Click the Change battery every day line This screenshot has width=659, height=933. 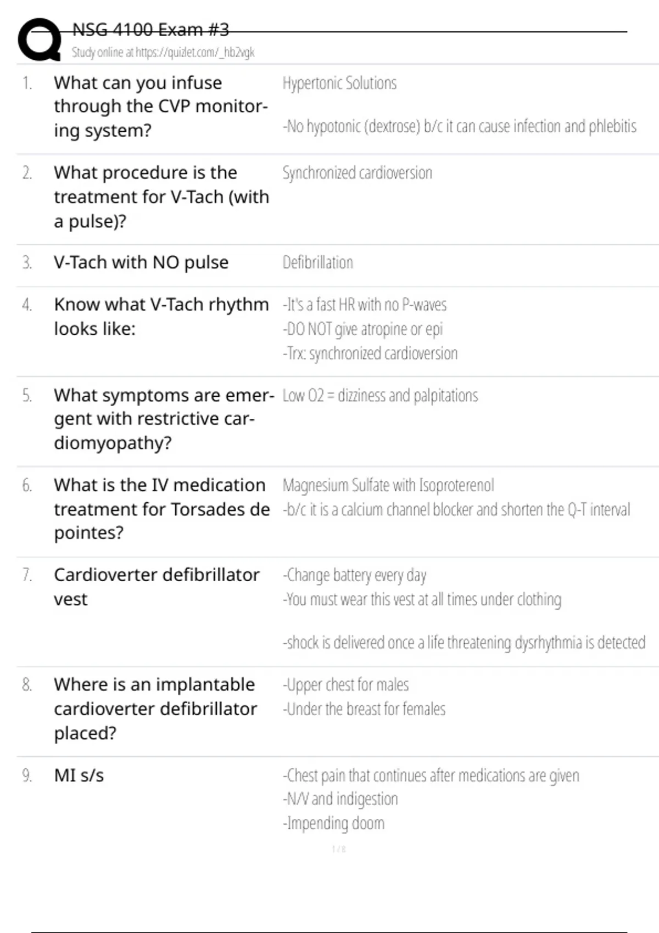coord(355,575)
